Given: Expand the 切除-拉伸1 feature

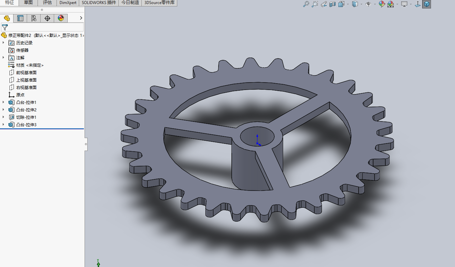Looking at the screenshot, I should coord(3,117).
